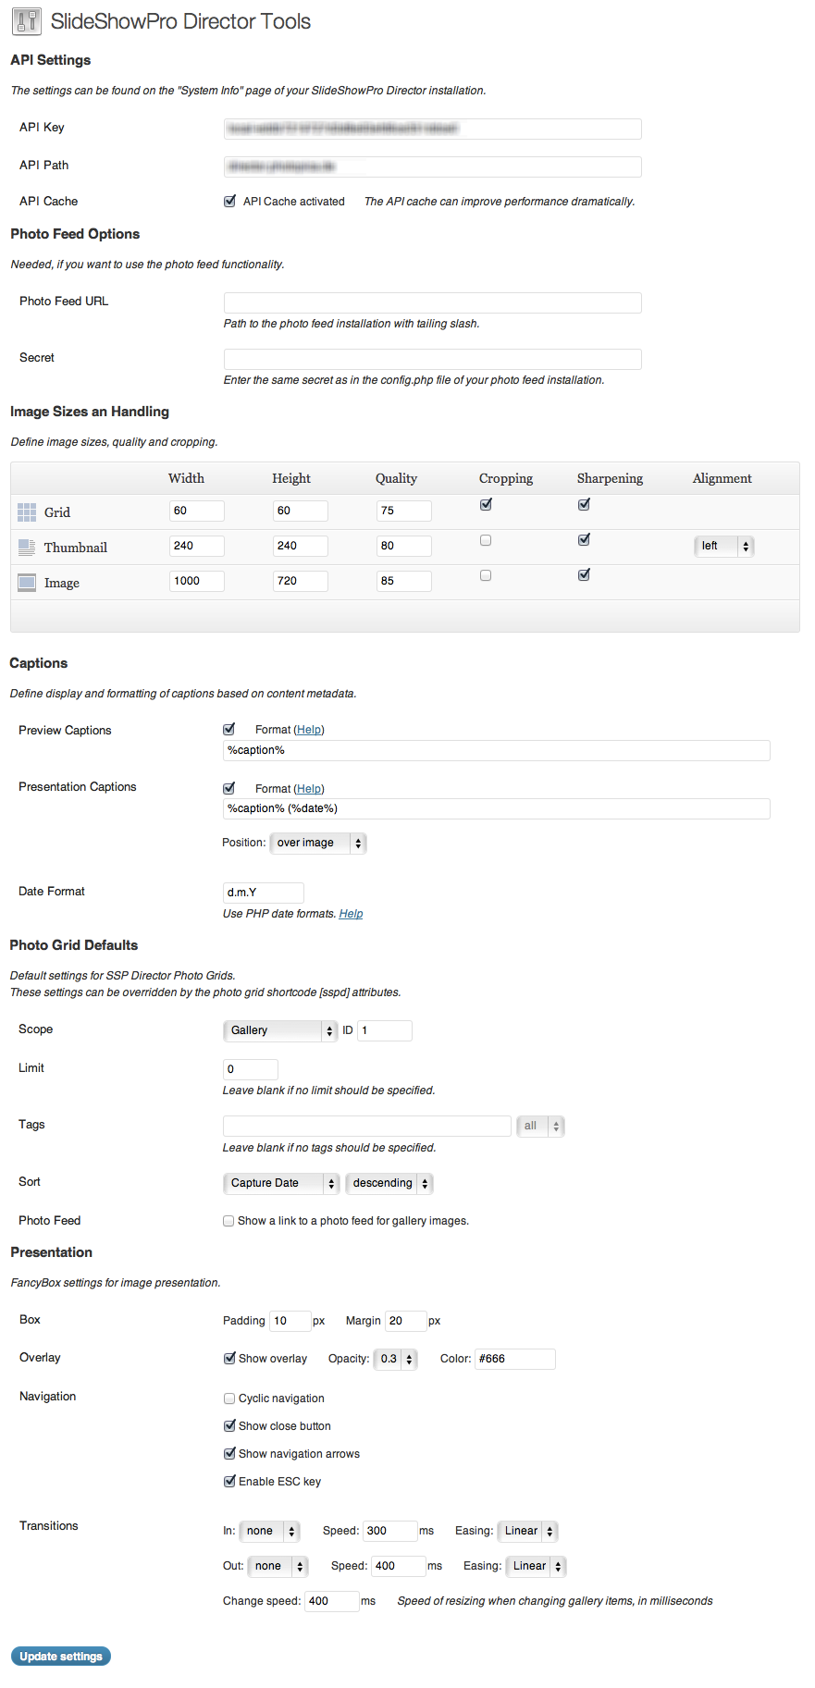815x1688 pixels.
Task: Toggle the Show overlay checkbox
Action: click(x=229, y=1358)
